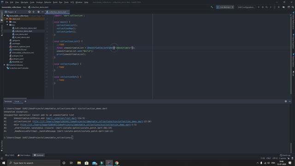The height and width of the screenshot is (166, 295).
Task: Open dart:_internal/list.dart link in stack trace
Action: 61,118
